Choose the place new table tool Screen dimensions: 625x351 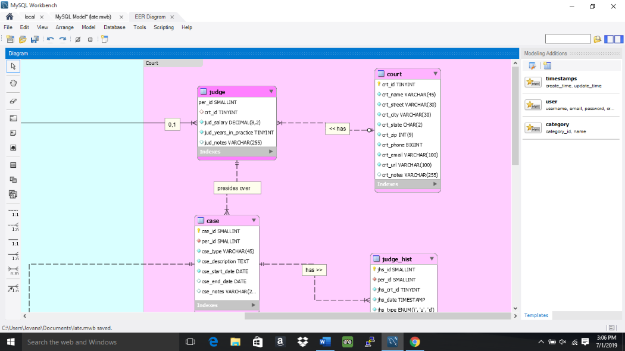(13, 165)
